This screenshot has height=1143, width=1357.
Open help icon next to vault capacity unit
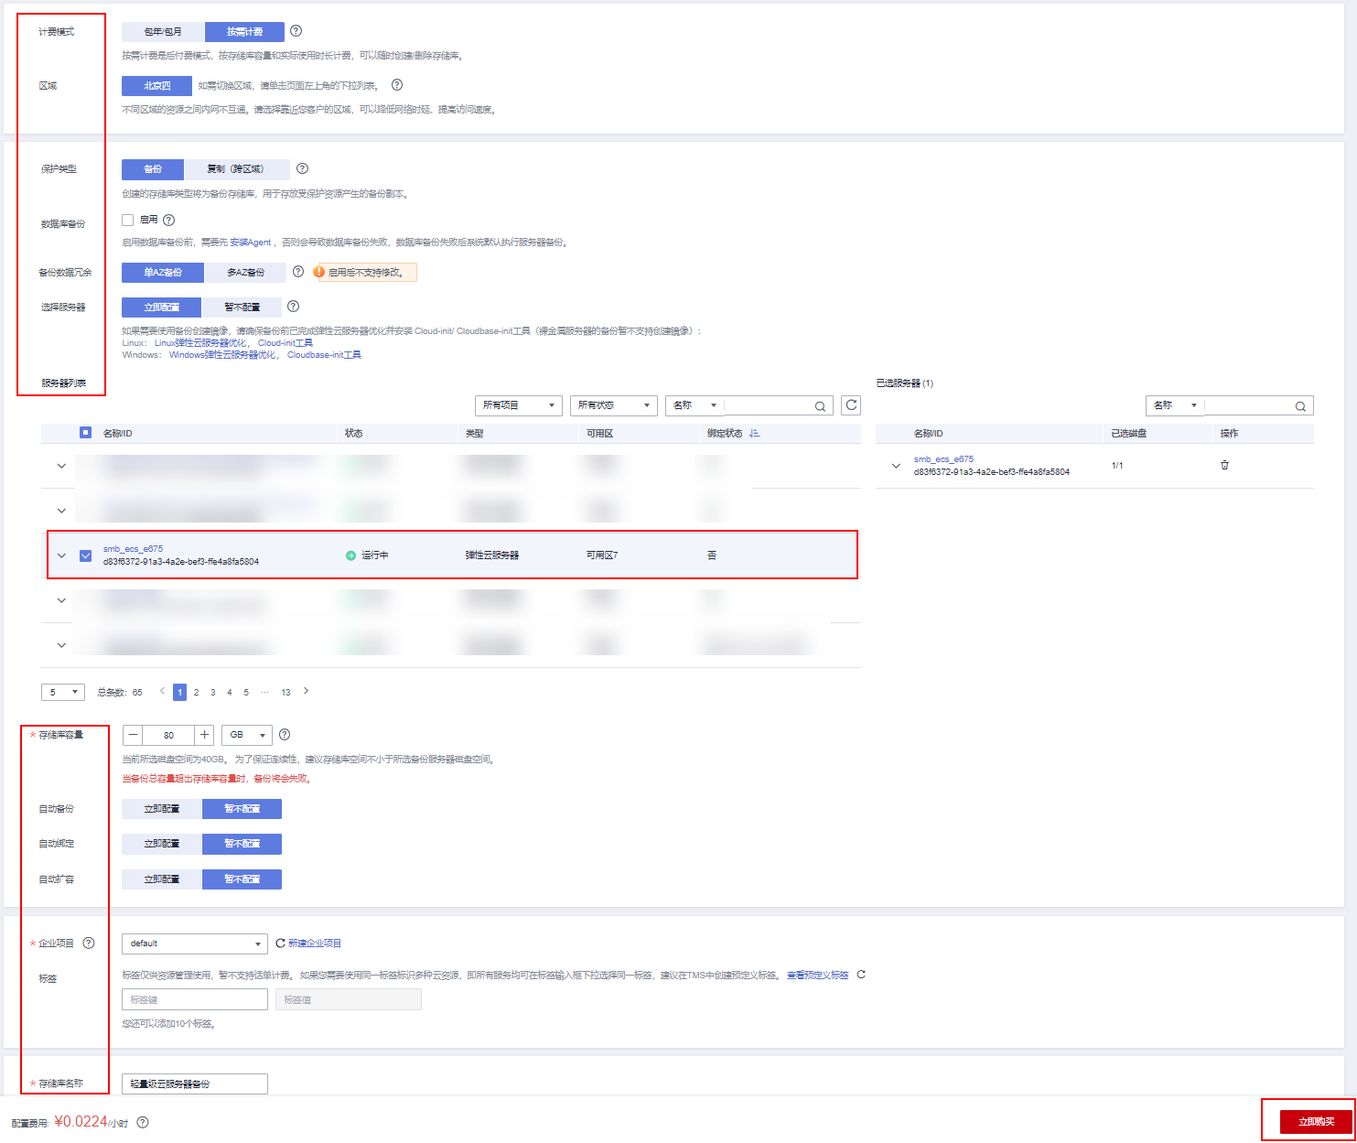point(285,735)
